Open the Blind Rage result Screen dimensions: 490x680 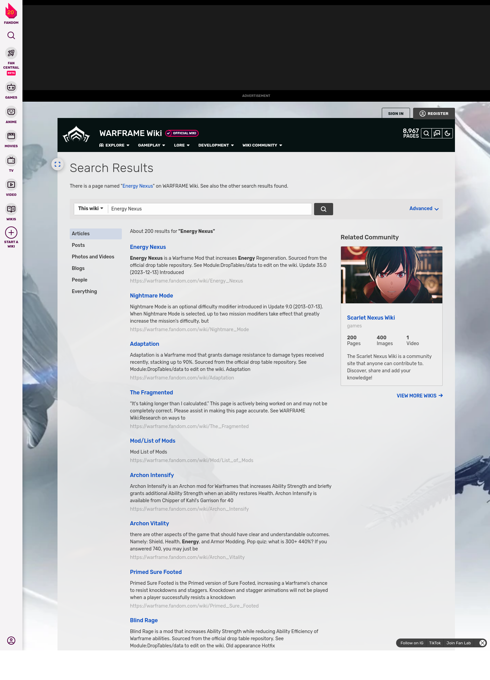tap(144, 620)
